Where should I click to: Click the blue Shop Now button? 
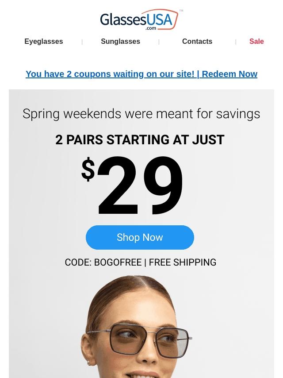(x=140, y=237)
